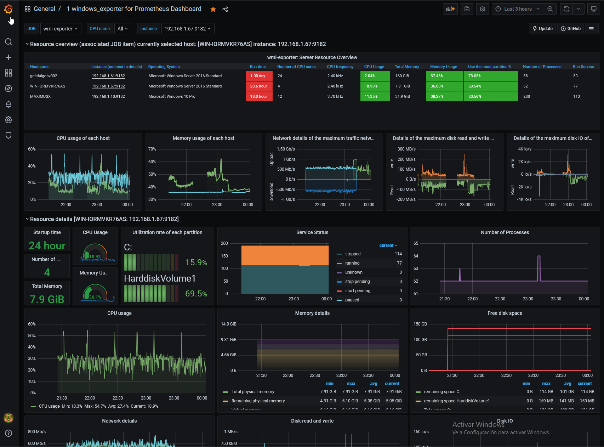Image resolution: width=604 pixels, height=447 pixels.
Task: Open the Free disk space panel title
Action: [505, 313]
